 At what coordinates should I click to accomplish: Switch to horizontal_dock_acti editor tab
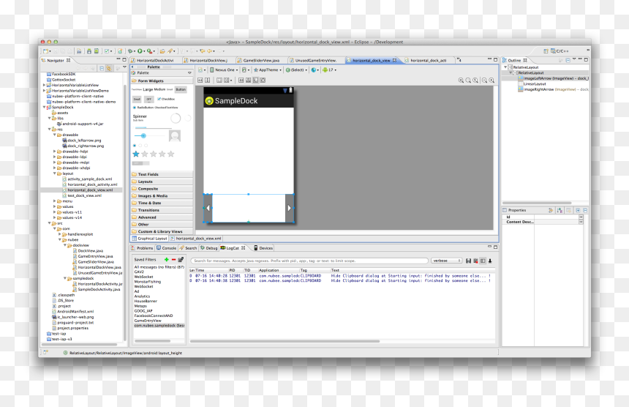click(x=428, y=60)
